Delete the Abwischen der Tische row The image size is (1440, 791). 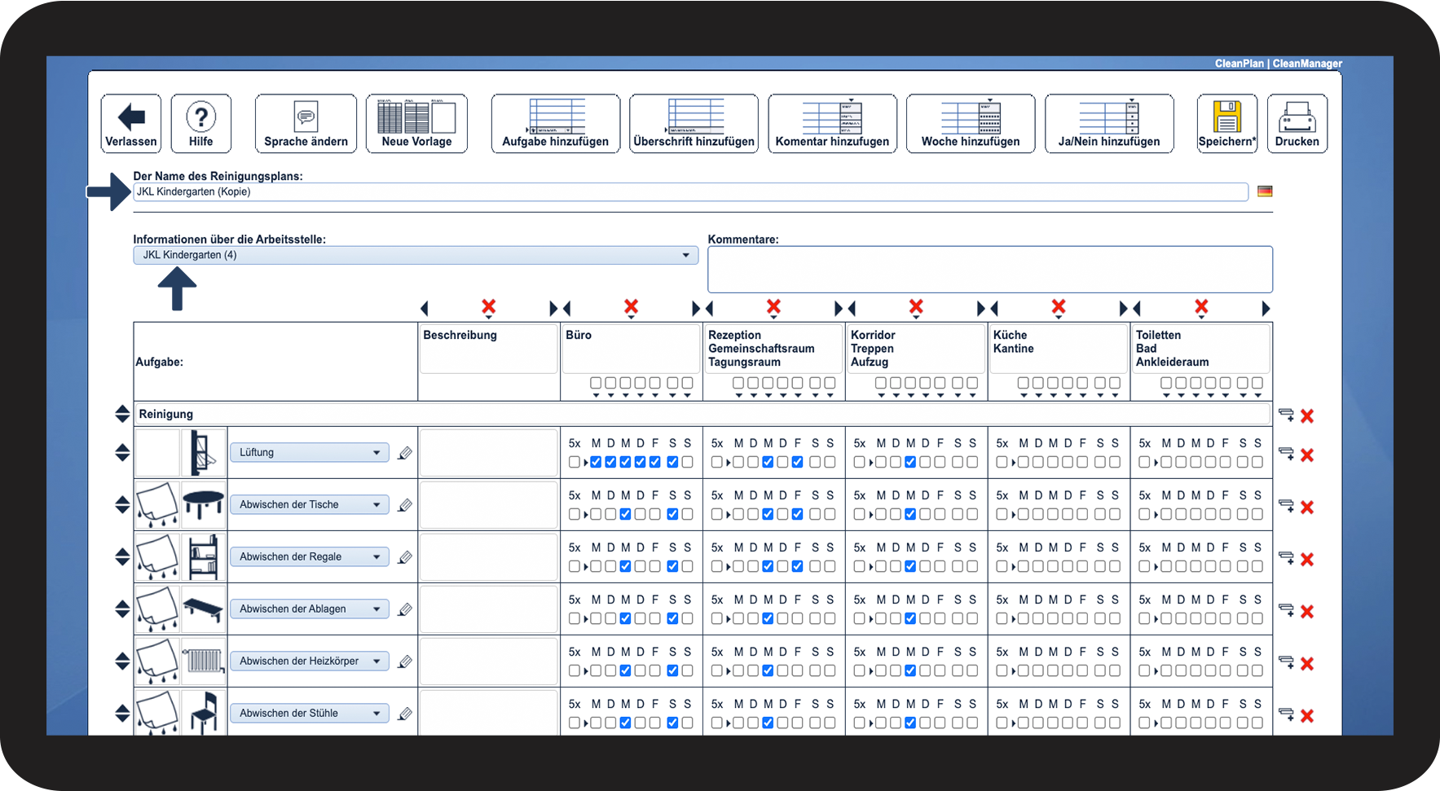tap(1307, 507)
